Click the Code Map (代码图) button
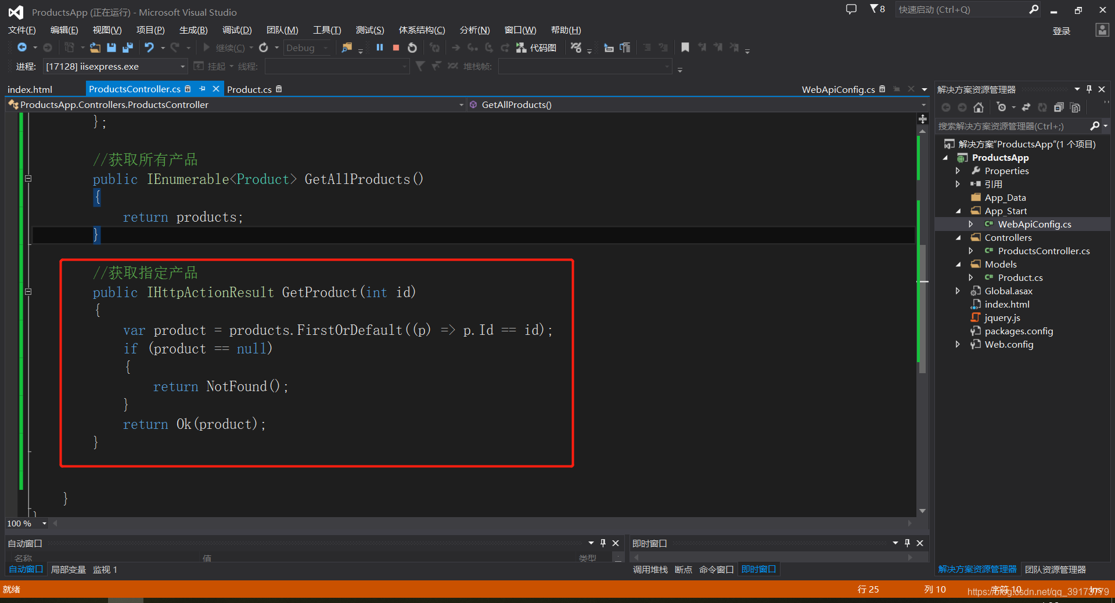This screenshot has width=1115, height=603. tap(536, 48)
